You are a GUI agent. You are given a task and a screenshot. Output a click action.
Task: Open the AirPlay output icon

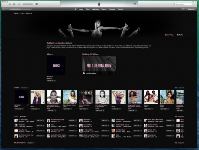pyautogui.click(x=37, y=4)
